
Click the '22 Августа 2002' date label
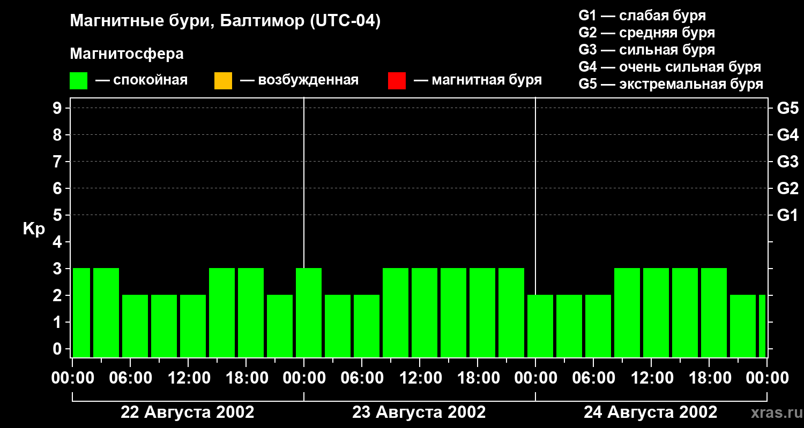pos(188,412)
